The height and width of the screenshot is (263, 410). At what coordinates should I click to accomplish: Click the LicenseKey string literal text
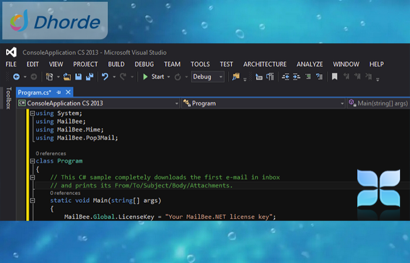219,217
